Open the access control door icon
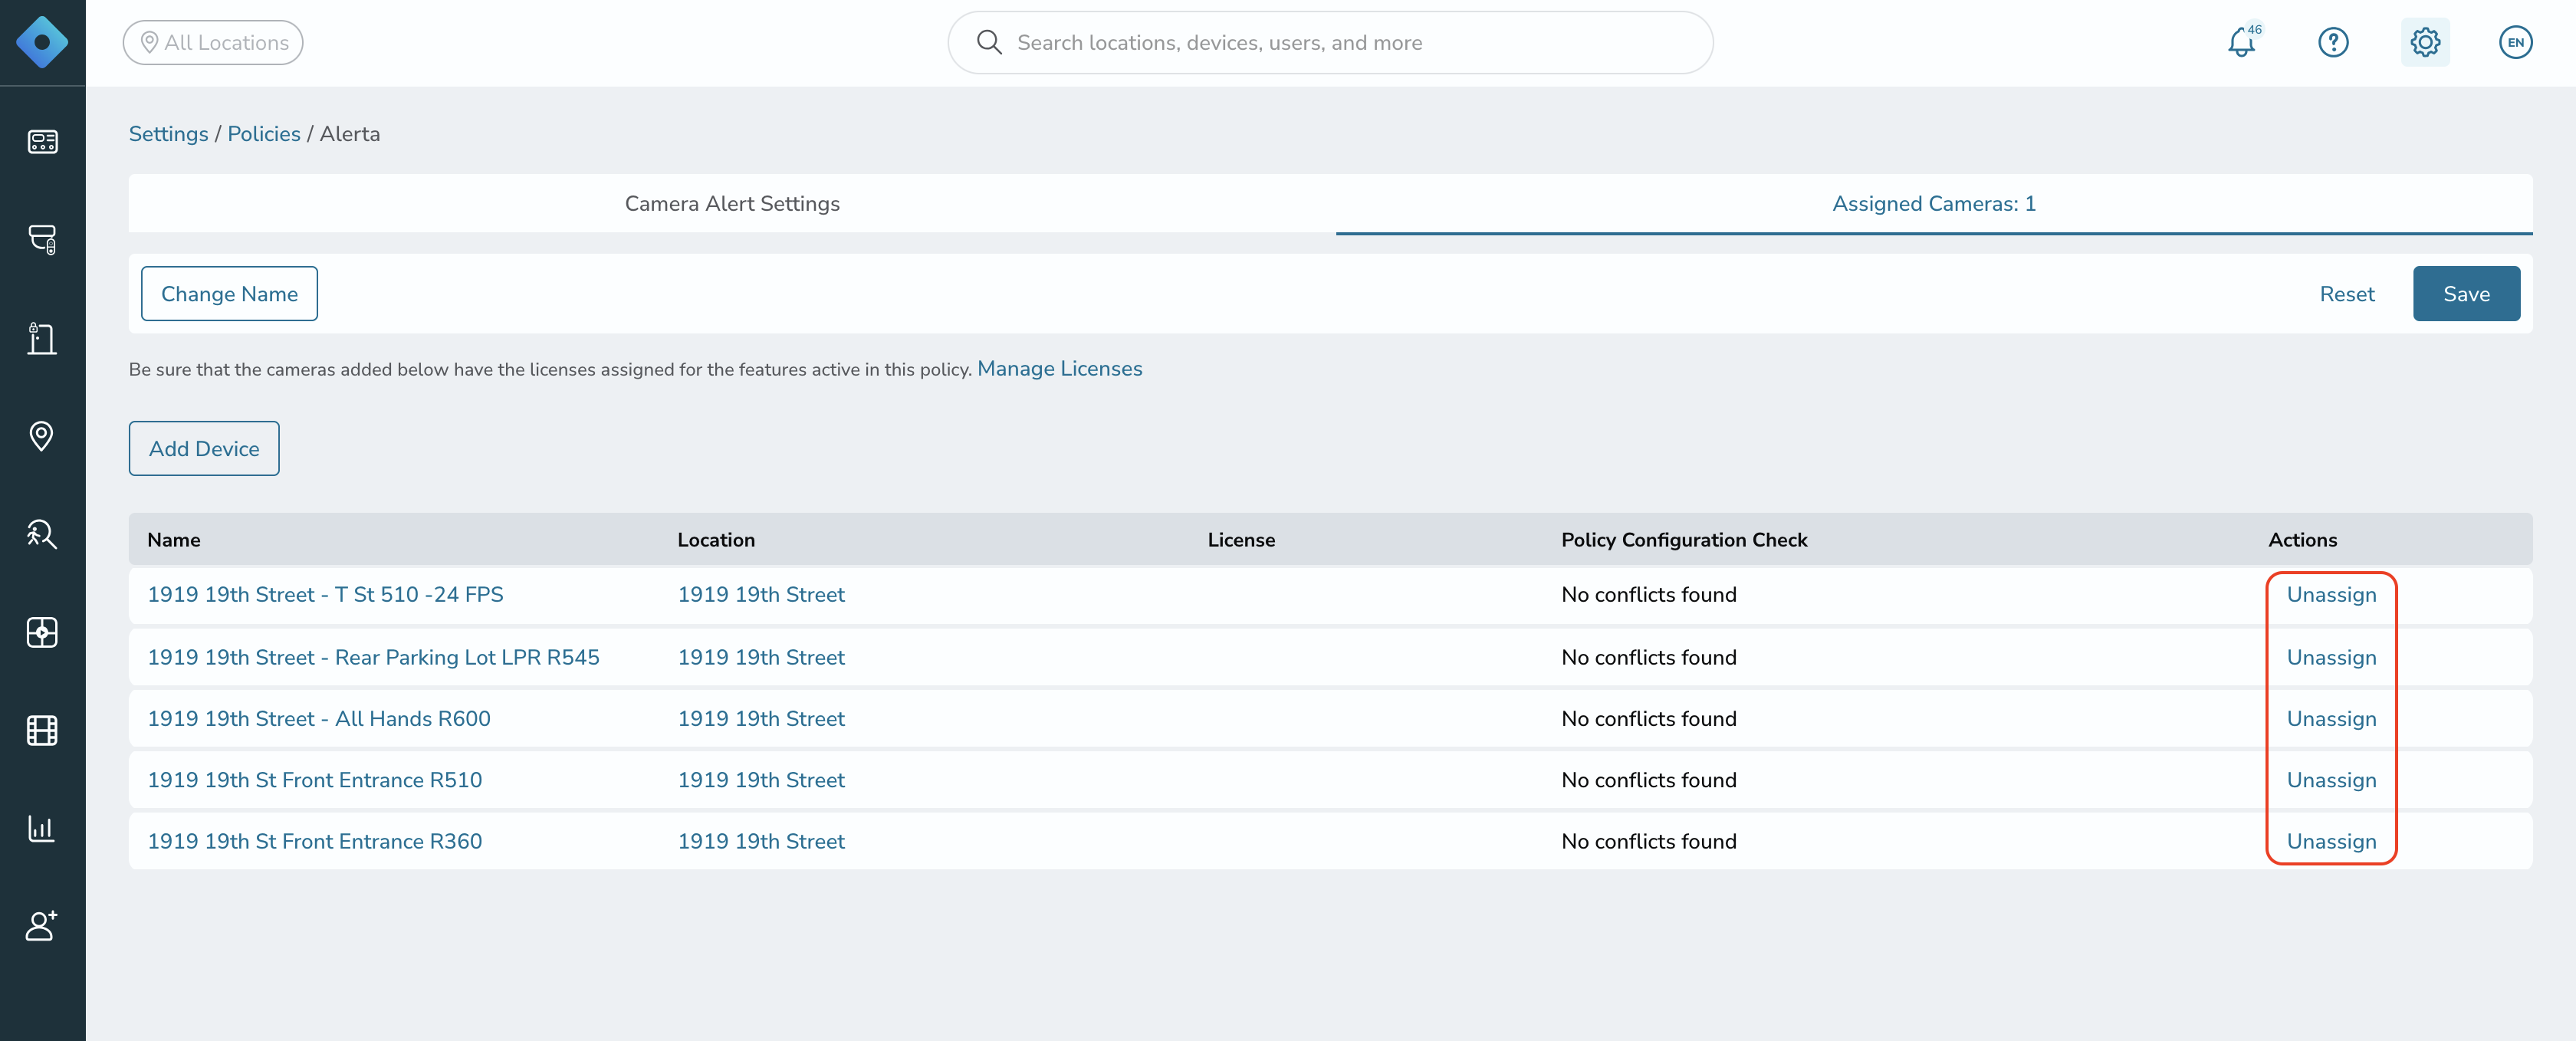 (42, 338)
